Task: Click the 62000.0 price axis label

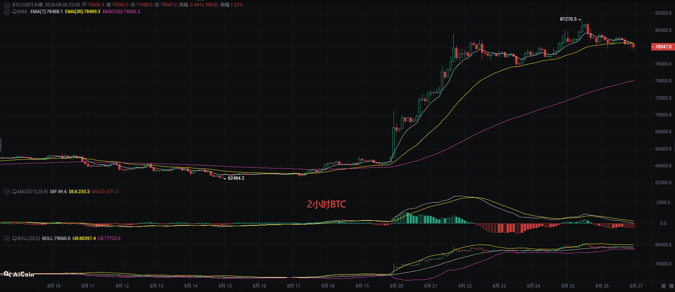Action: [x=663, y=183]
